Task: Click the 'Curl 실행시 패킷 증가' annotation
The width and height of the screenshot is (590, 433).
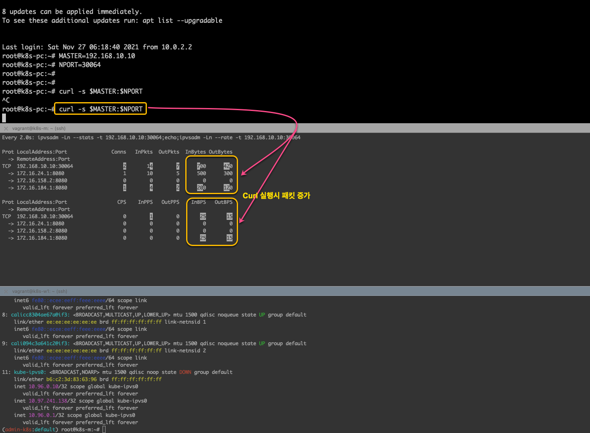Action: click(276, 195)
